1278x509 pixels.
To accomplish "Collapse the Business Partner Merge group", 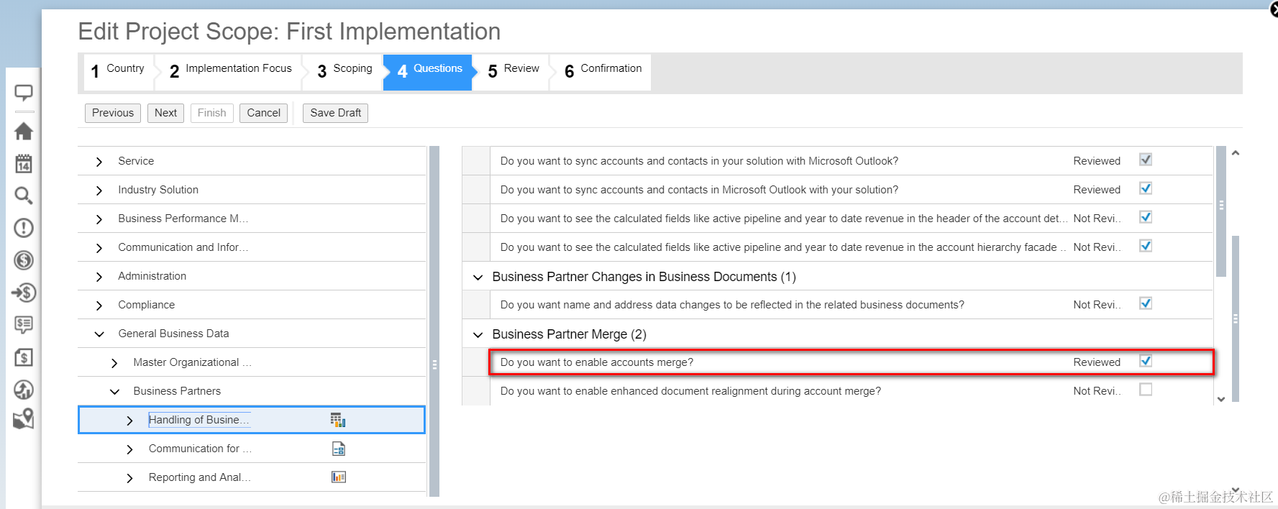I will pos(478,335).
